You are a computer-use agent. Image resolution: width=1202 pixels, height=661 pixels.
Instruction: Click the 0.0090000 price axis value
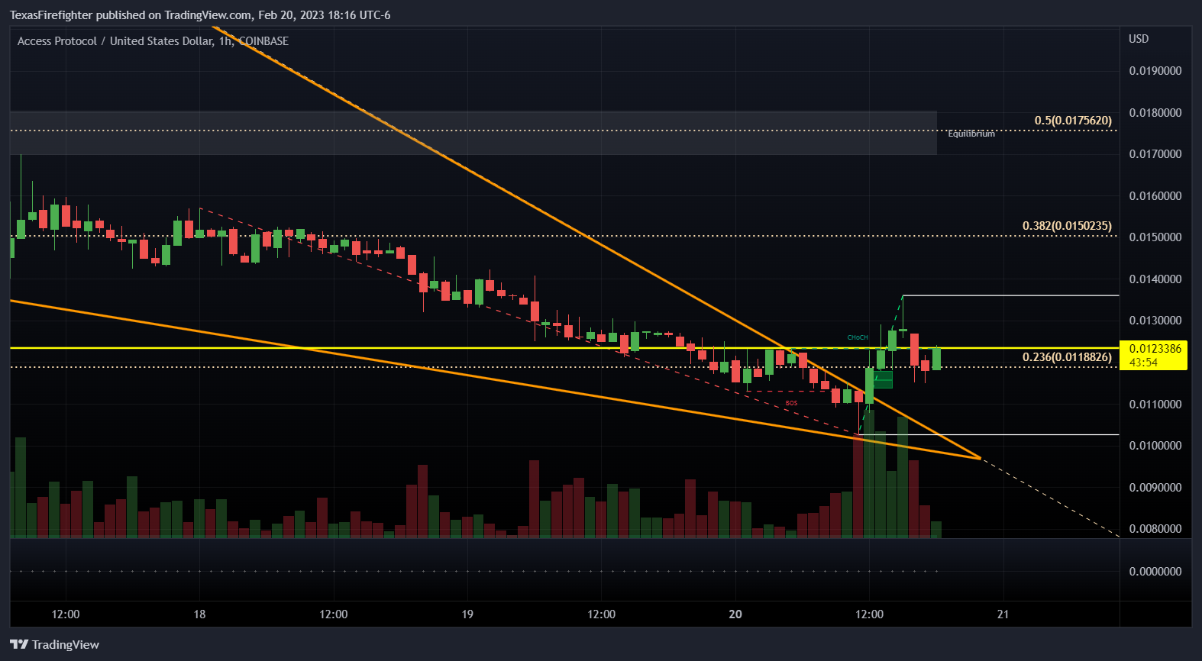(1155, 488)
